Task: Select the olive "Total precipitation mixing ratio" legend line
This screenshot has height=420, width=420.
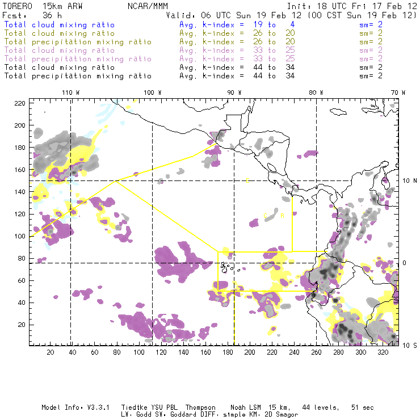Action: (78, 42)
